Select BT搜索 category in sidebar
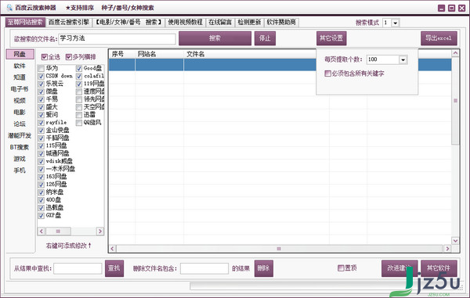 [20, 147]
